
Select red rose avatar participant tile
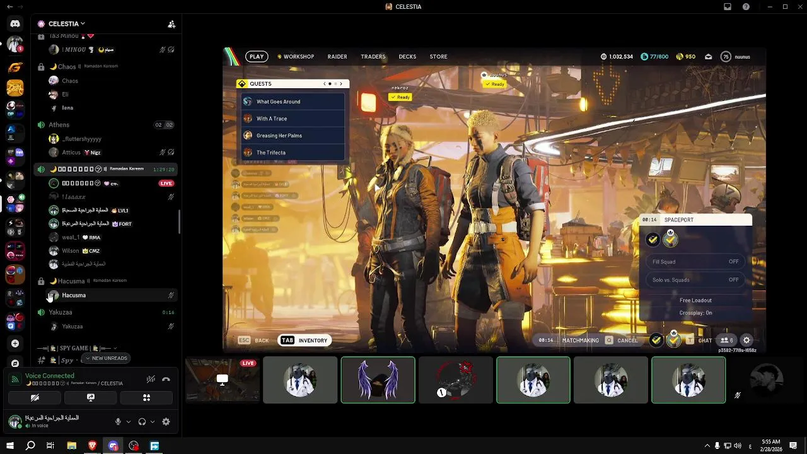pyautogui.click(x=455, y=380)
